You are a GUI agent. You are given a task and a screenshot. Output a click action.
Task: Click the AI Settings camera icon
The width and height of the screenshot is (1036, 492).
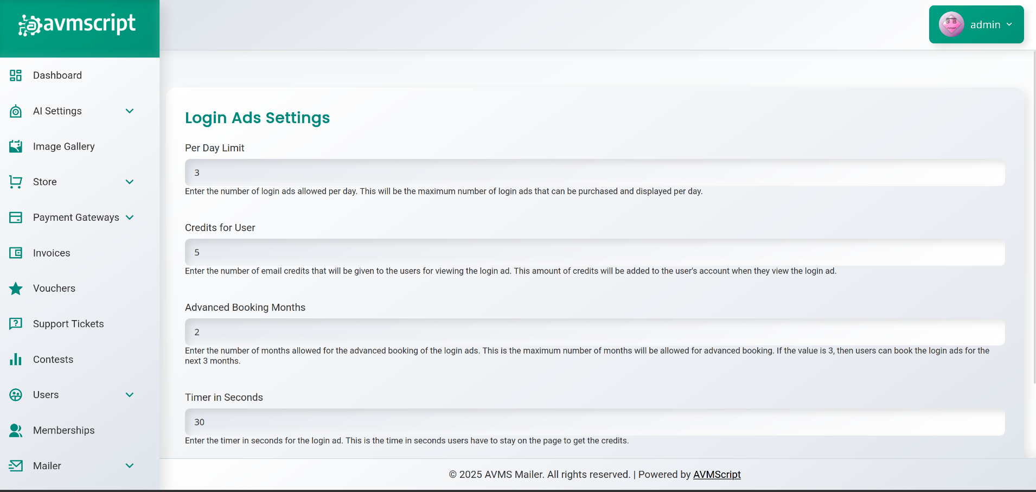[16, 111]
